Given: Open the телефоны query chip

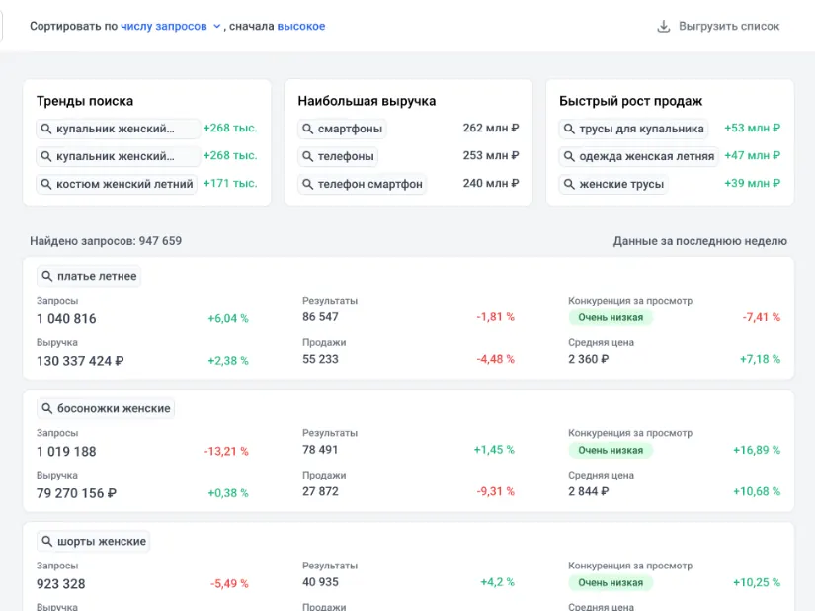Looking at the screenshot, I should [338, 156].
